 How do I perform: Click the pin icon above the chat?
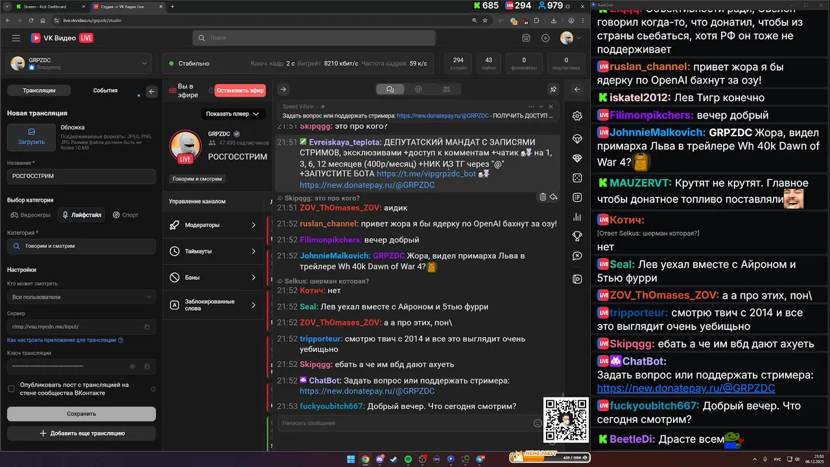553,90
